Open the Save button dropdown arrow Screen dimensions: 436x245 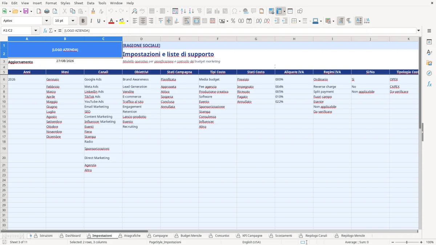point(31,11)
